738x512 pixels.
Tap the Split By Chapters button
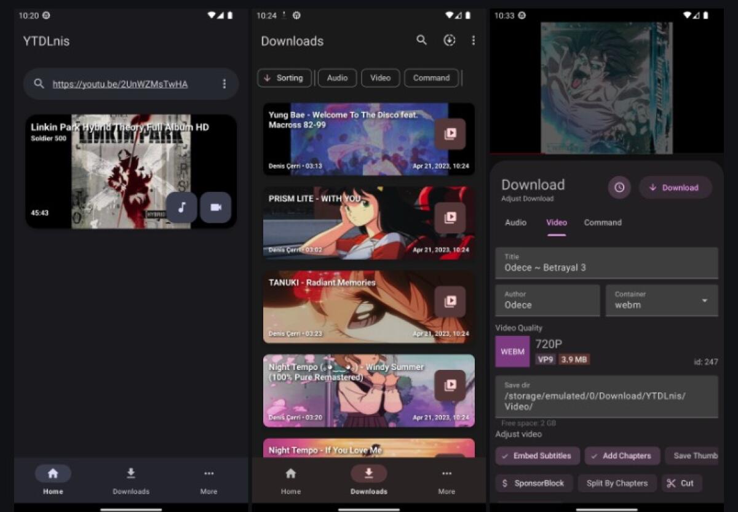point(617,483)
